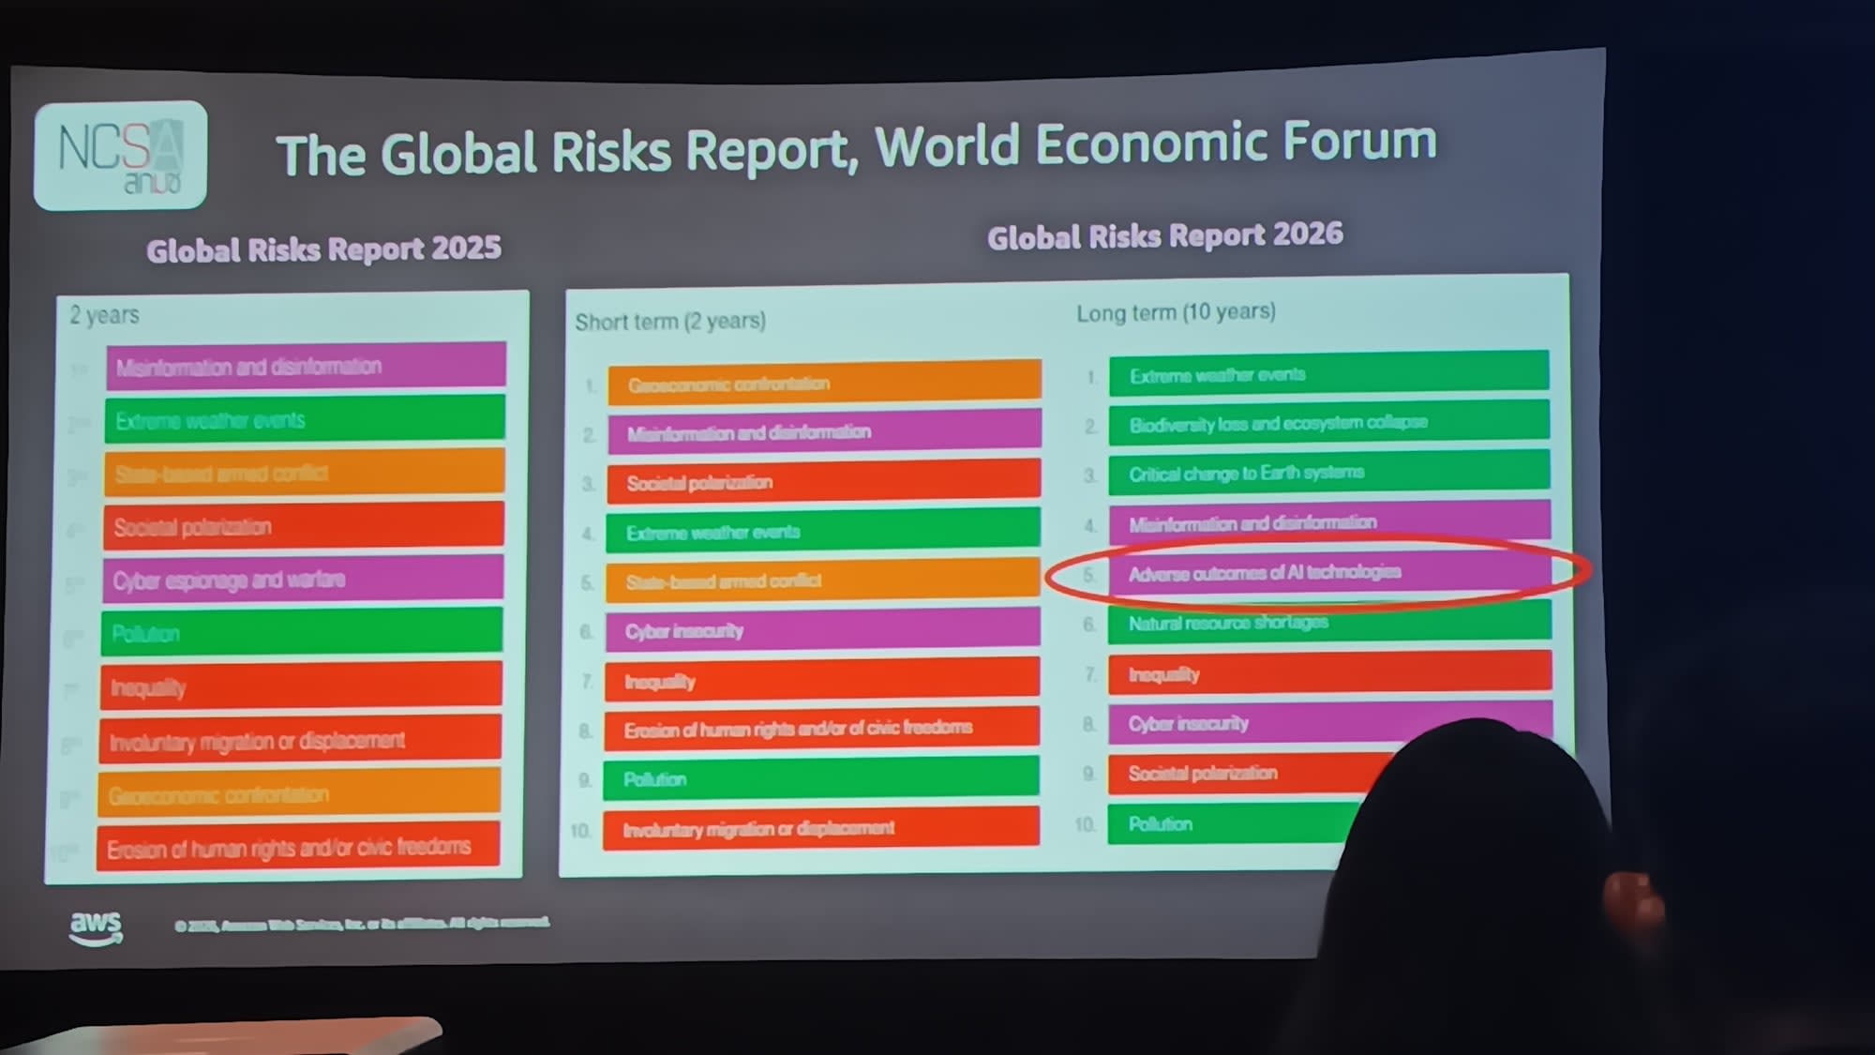Click short-term rank 1 'Geoeconomic confrontation' bar
1875x1055 pixels.
coord(824,383)
